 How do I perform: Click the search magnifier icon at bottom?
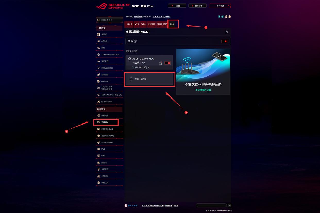pos(229,205)
